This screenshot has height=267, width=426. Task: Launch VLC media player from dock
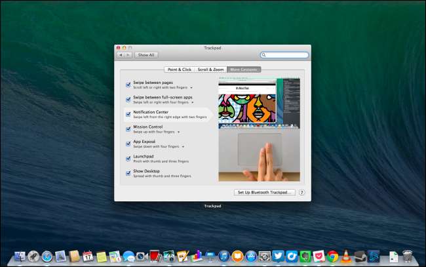coord(346,257)
